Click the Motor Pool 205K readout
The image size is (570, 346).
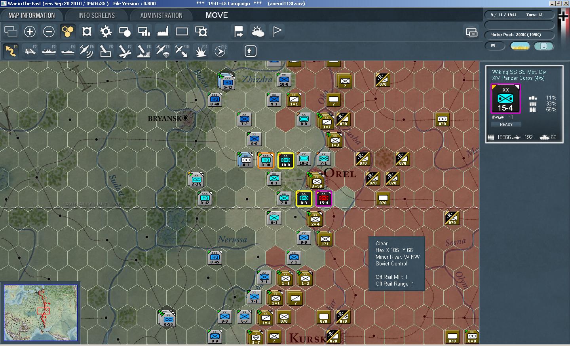pos(519,35)
